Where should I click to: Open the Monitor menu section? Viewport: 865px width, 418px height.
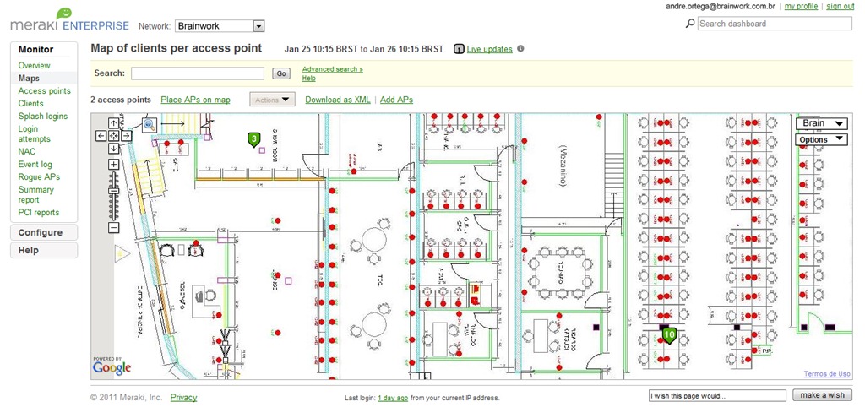[x=35, y=50]
